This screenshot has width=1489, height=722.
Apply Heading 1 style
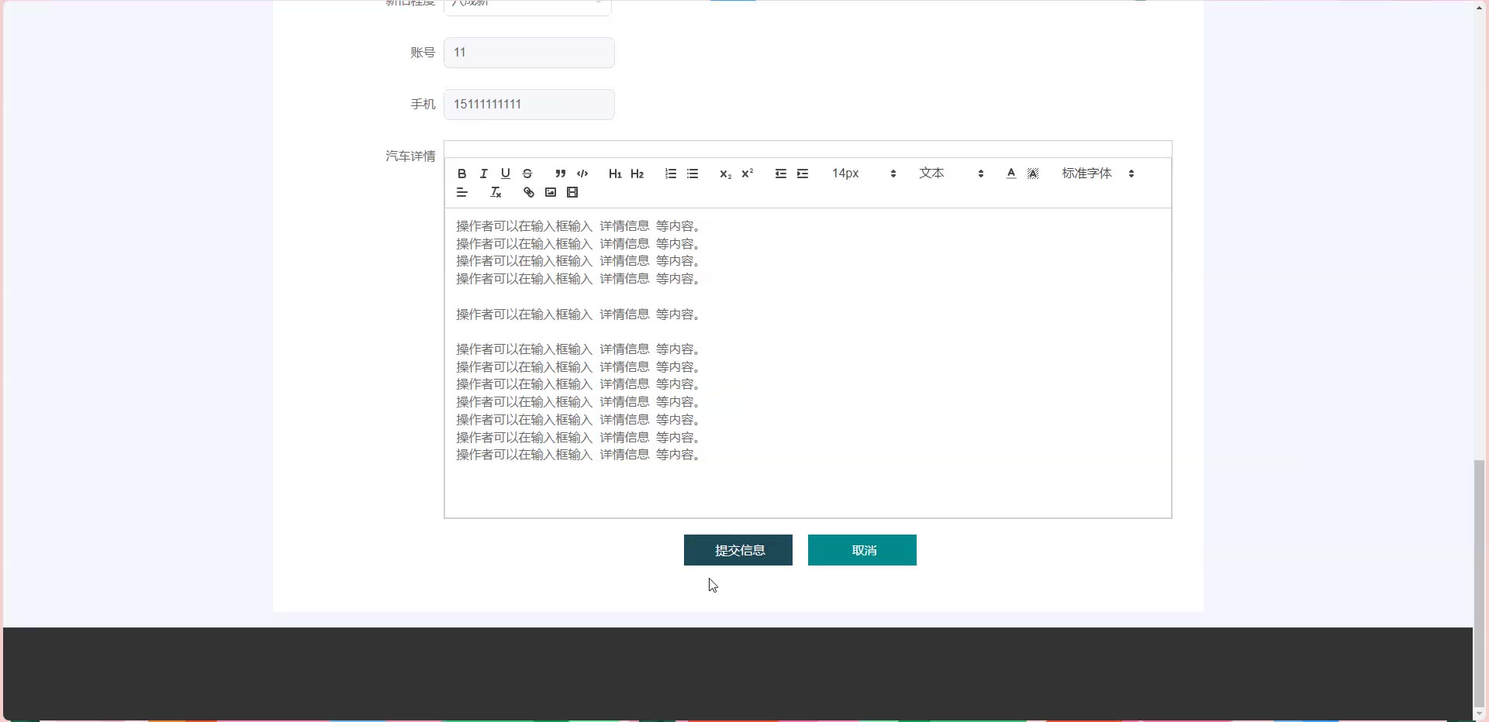click(615, 174)
